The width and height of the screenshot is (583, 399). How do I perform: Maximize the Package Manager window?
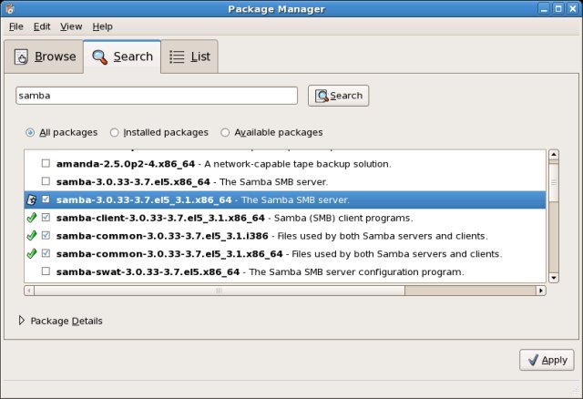click(558, 9)
